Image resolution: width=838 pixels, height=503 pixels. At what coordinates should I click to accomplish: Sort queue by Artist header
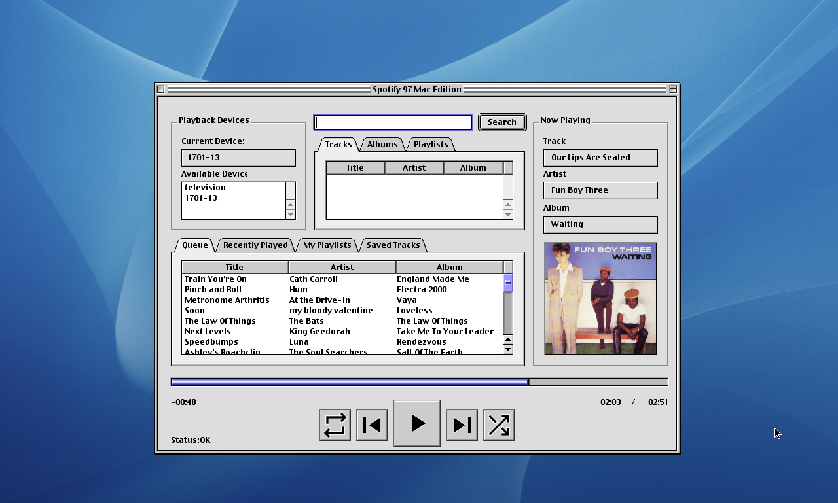(342, 267)
